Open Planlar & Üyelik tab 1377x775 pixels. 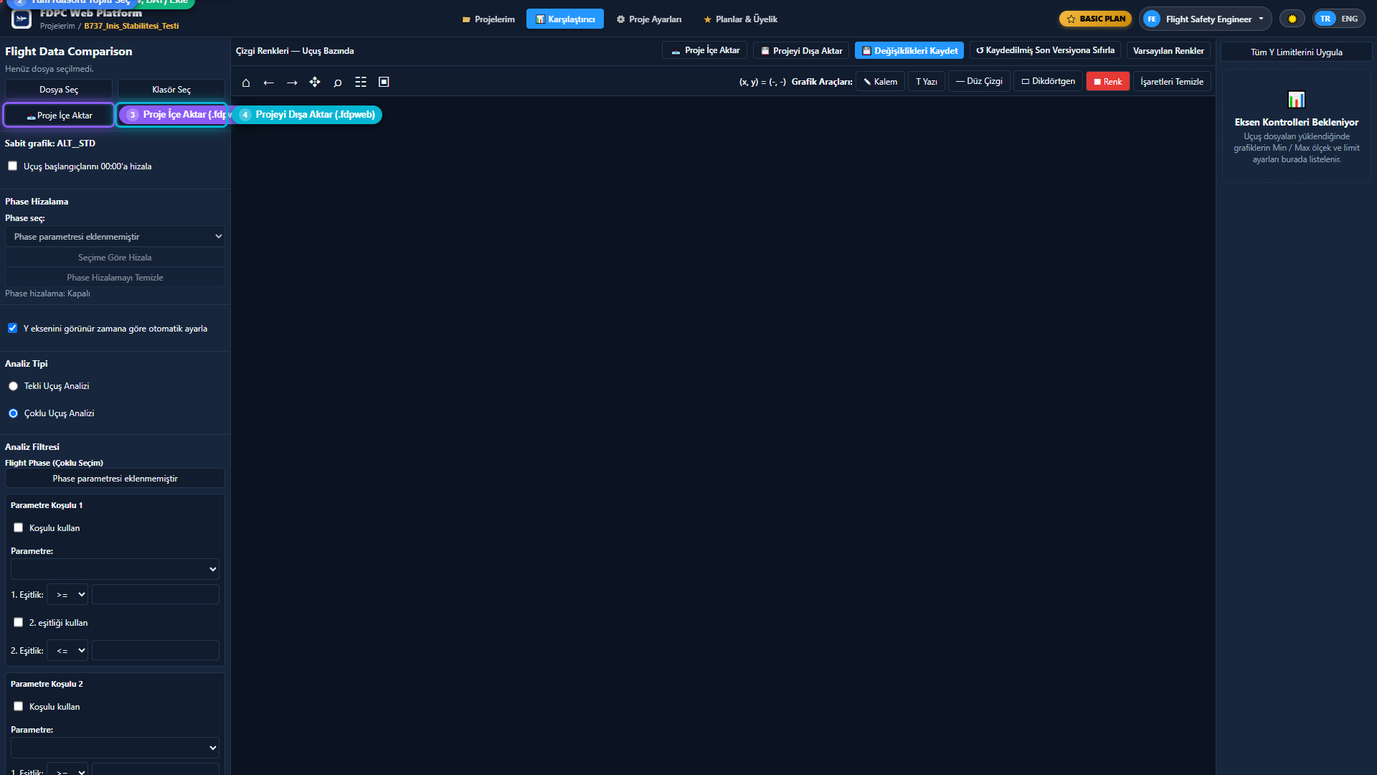740,19
